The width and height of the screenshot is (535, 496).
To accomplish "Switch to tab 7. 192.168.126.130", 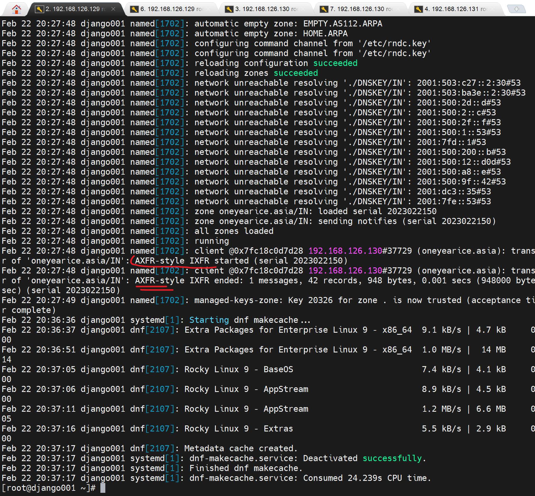I will [x=361, y=9].
